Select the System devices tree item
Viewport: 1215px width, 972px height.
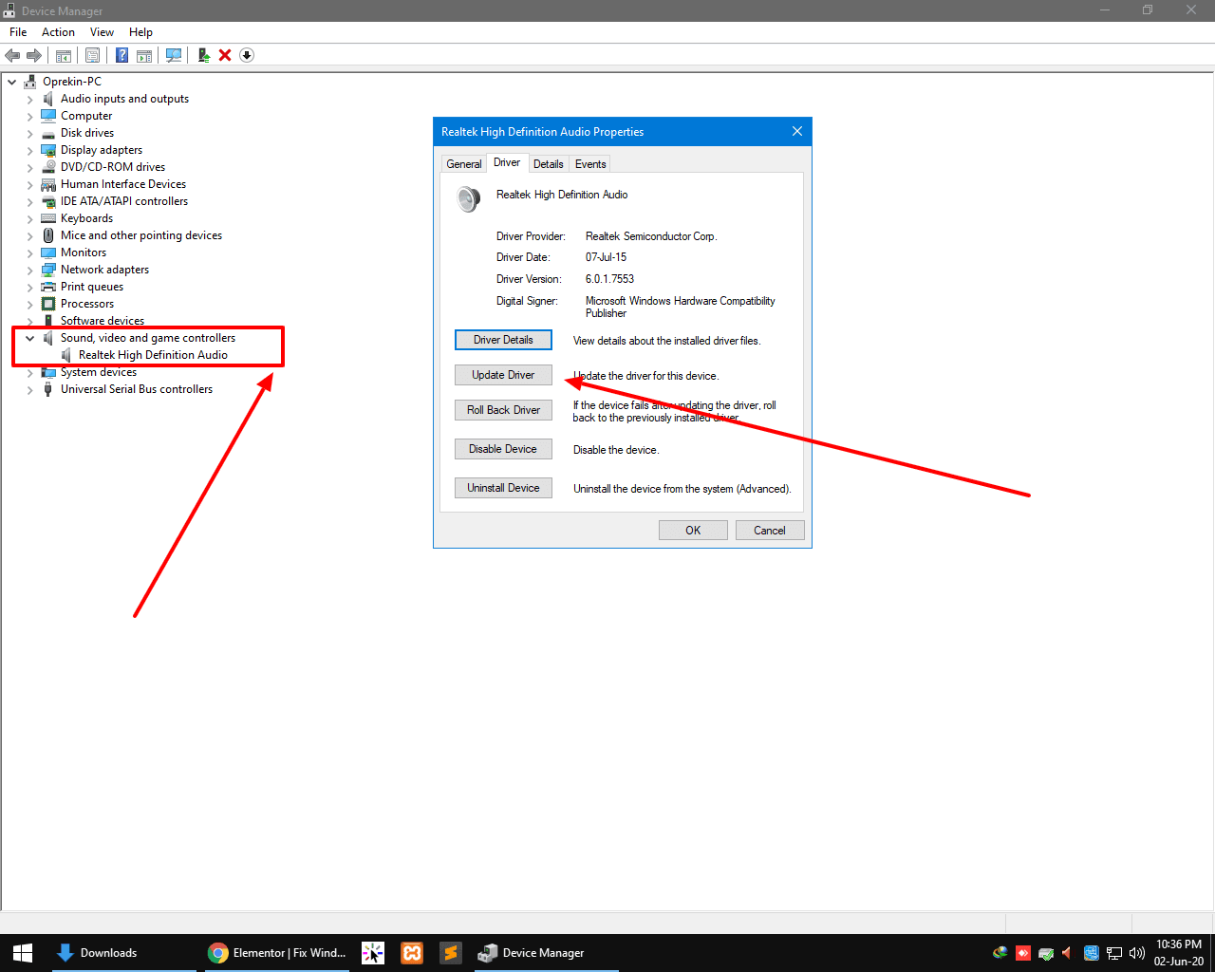[x=99, y=372]
